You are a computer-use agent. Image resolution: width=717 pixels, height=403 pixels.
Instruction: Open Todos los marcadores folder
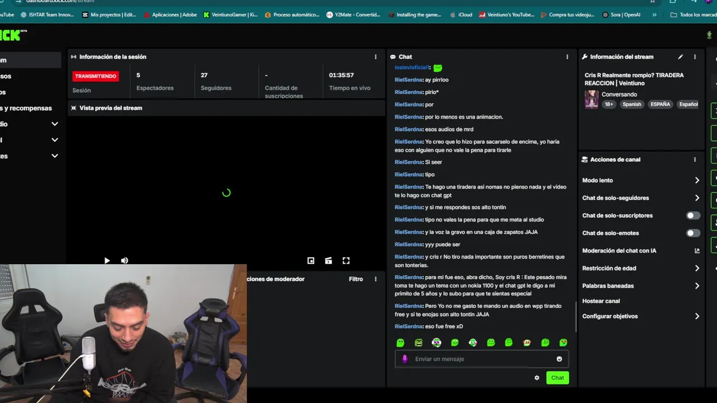[693, 15]
